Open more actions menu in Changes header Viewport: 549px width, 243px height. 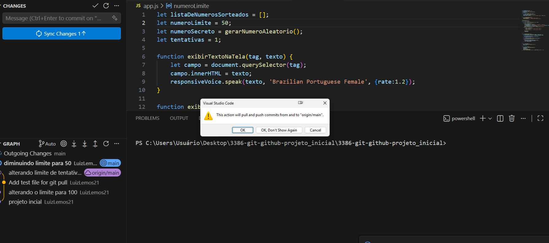coord(117,6)
